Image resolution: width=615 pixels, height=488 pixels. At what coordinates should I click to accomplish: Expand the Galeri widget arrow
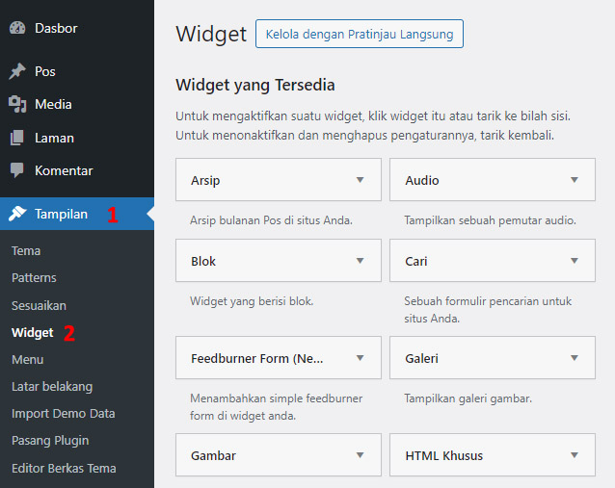click(x=575, y=358)
